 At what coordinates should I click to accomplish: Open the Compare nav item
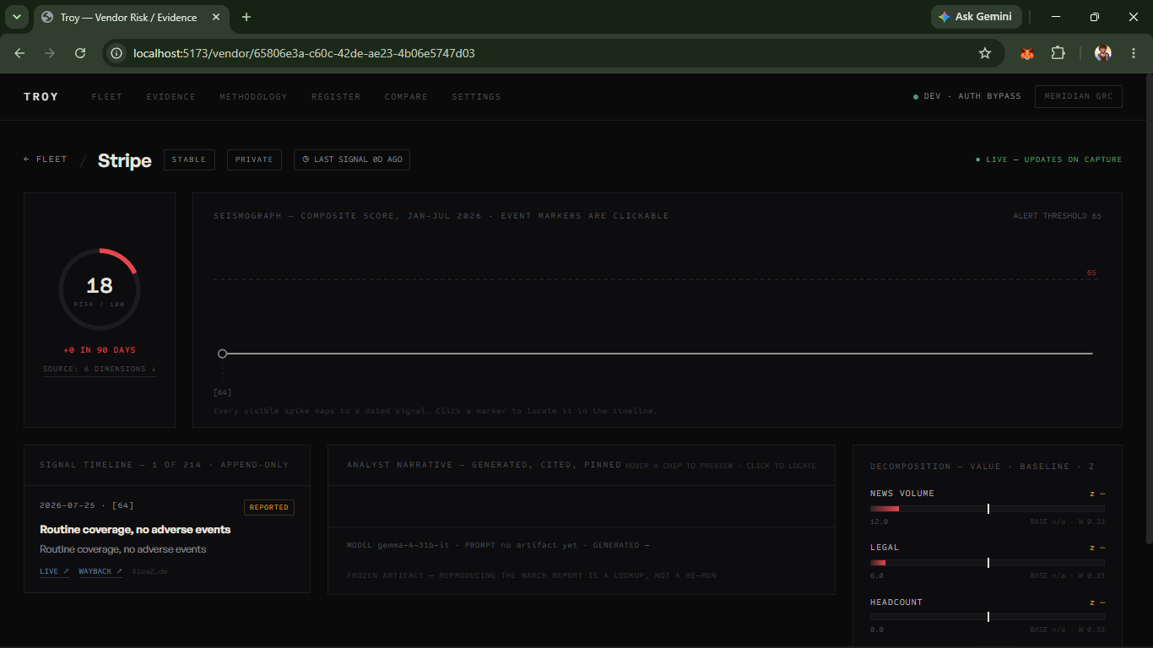point(406,97)
